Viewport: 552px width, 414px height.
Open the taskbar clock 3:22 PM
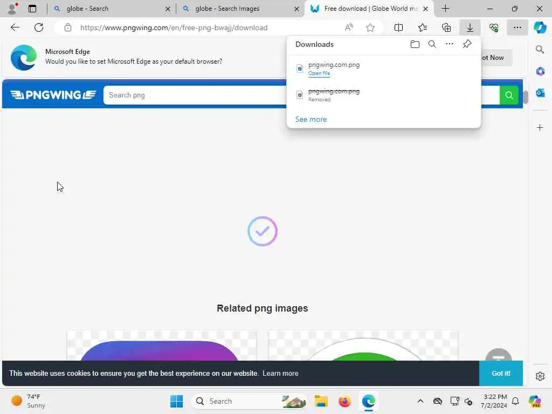494,401
